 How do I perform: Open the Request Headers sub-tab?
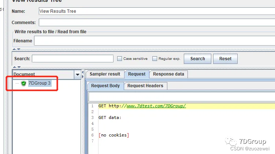tap(145, 86)
